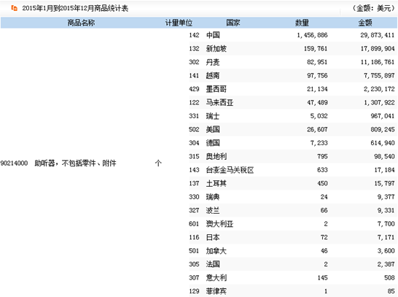Click the table title 2015年1月到2015年12月商品统计表

click(75, 8)
